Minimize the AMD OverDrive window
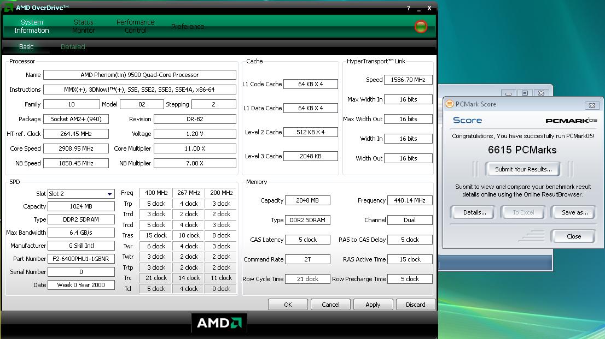 (419, 9)
